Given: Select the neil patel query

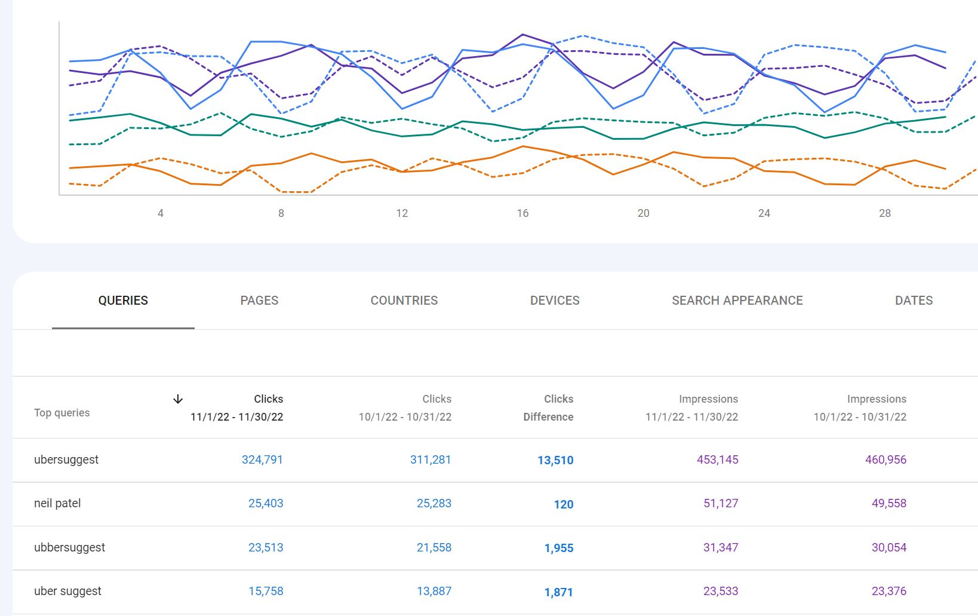Looking at the screenshot, I should click(57, 503).
